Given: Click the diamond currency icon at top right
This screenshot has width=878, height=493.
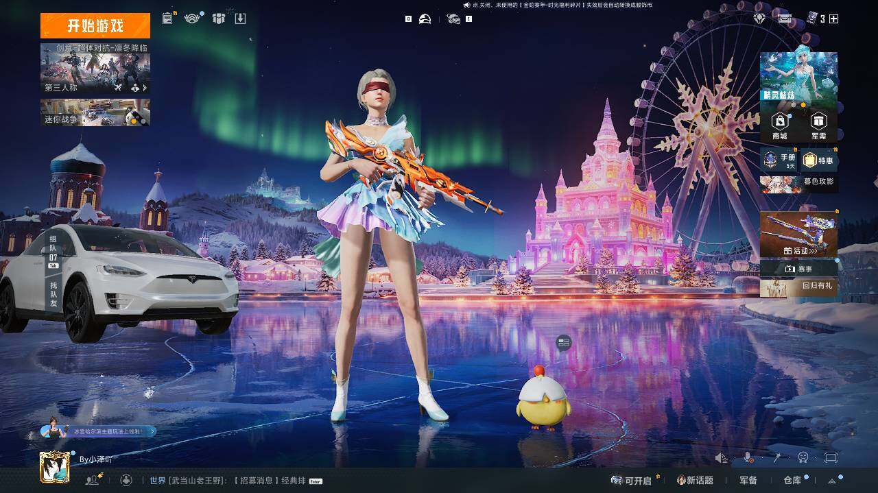Looking at the screenshot, I should click(759, 19).
